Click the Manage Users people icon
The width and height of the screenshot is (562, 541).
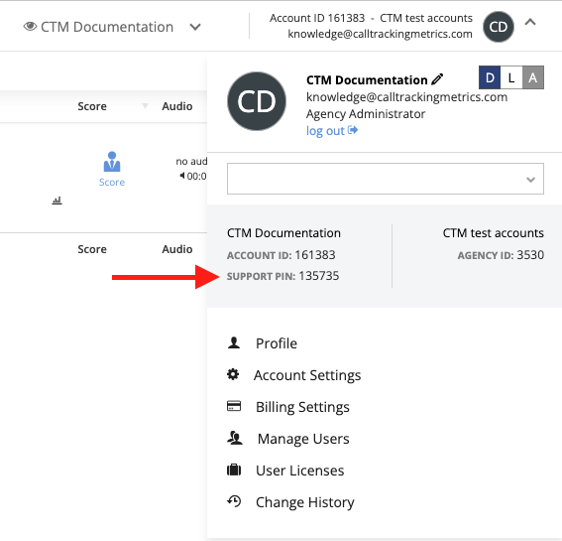pos(235,438)
